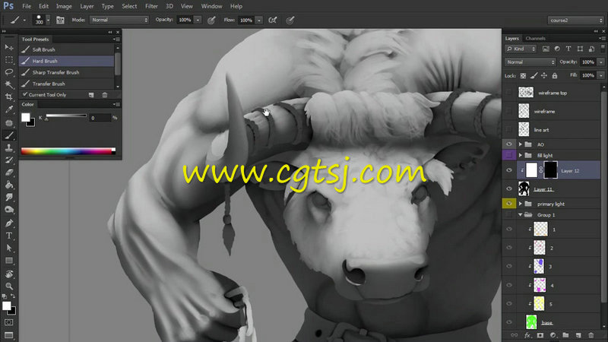608x342 pixels.
Task: Select the Rectangular Marquee tool
Action: pos(9,60)
